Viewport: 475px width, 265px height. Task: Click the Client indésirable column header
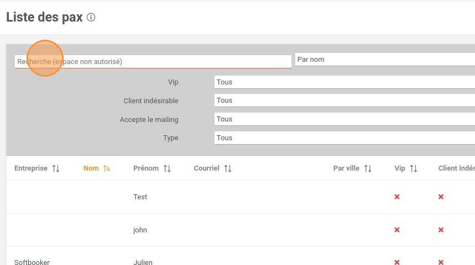[x=457, y=168]
